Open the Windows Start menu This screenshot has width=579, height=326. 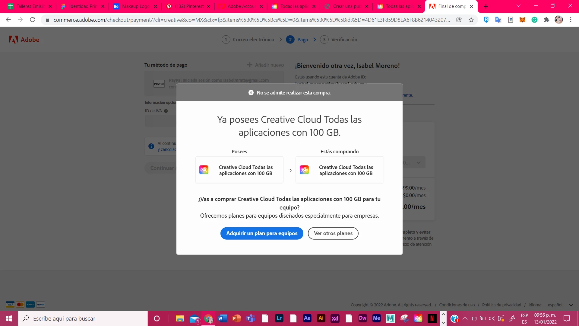coord(9,318)
